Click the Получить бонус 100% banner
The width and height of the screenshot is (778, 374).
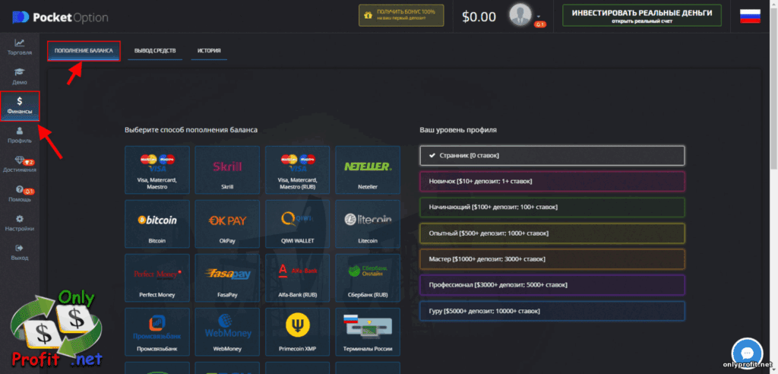pos(401,16)
